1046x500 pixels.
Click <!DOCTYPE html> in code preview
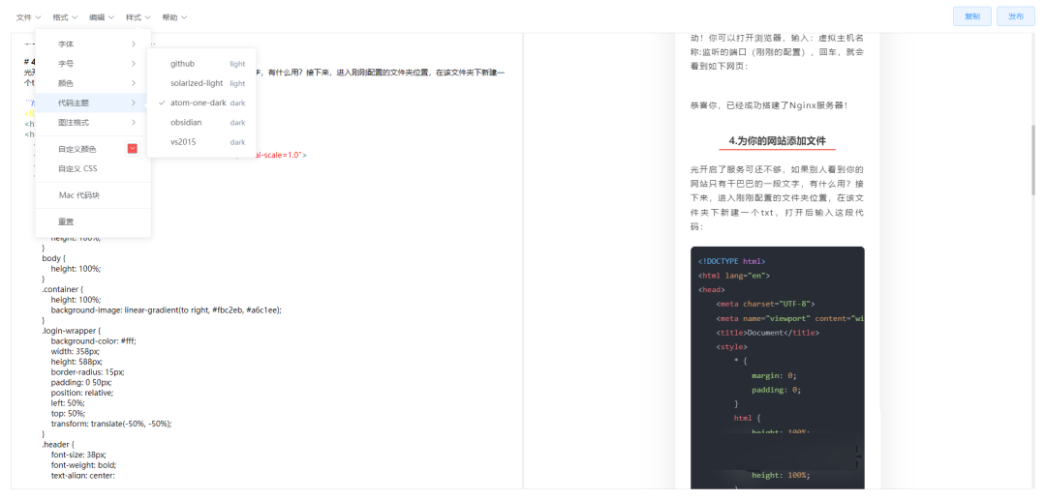coord(732,262)
